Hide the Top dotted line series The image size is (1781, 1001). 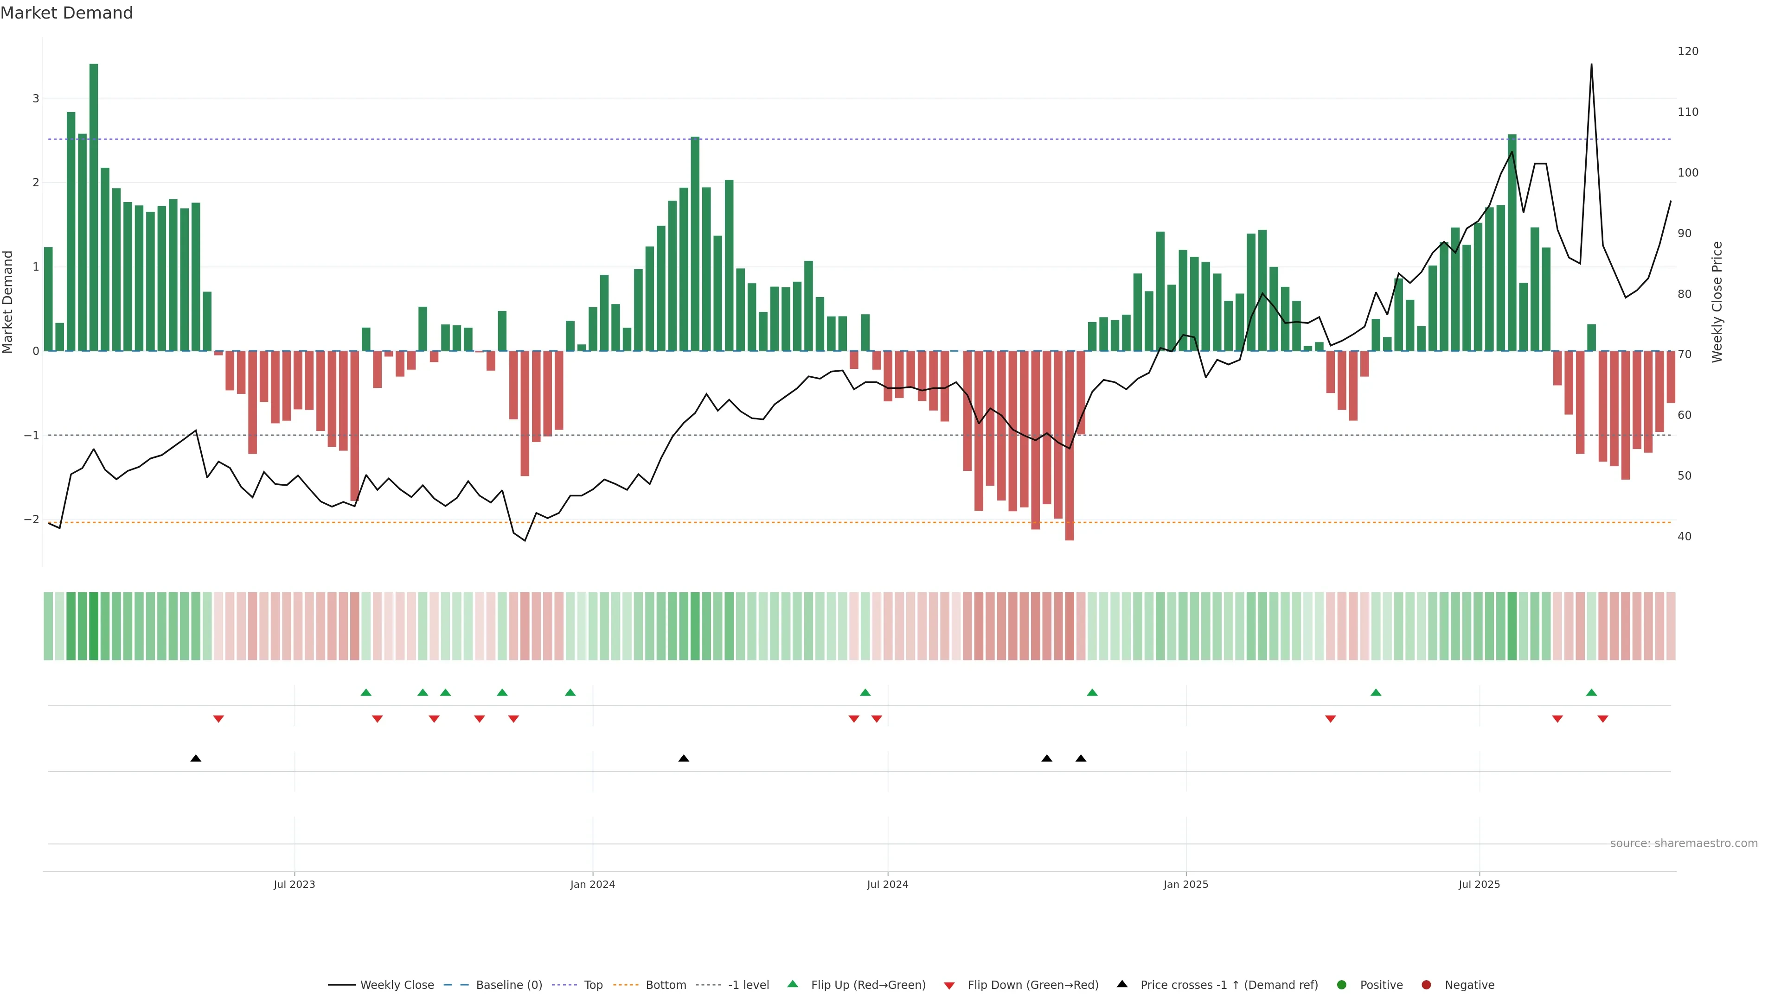tap(593, 985)
